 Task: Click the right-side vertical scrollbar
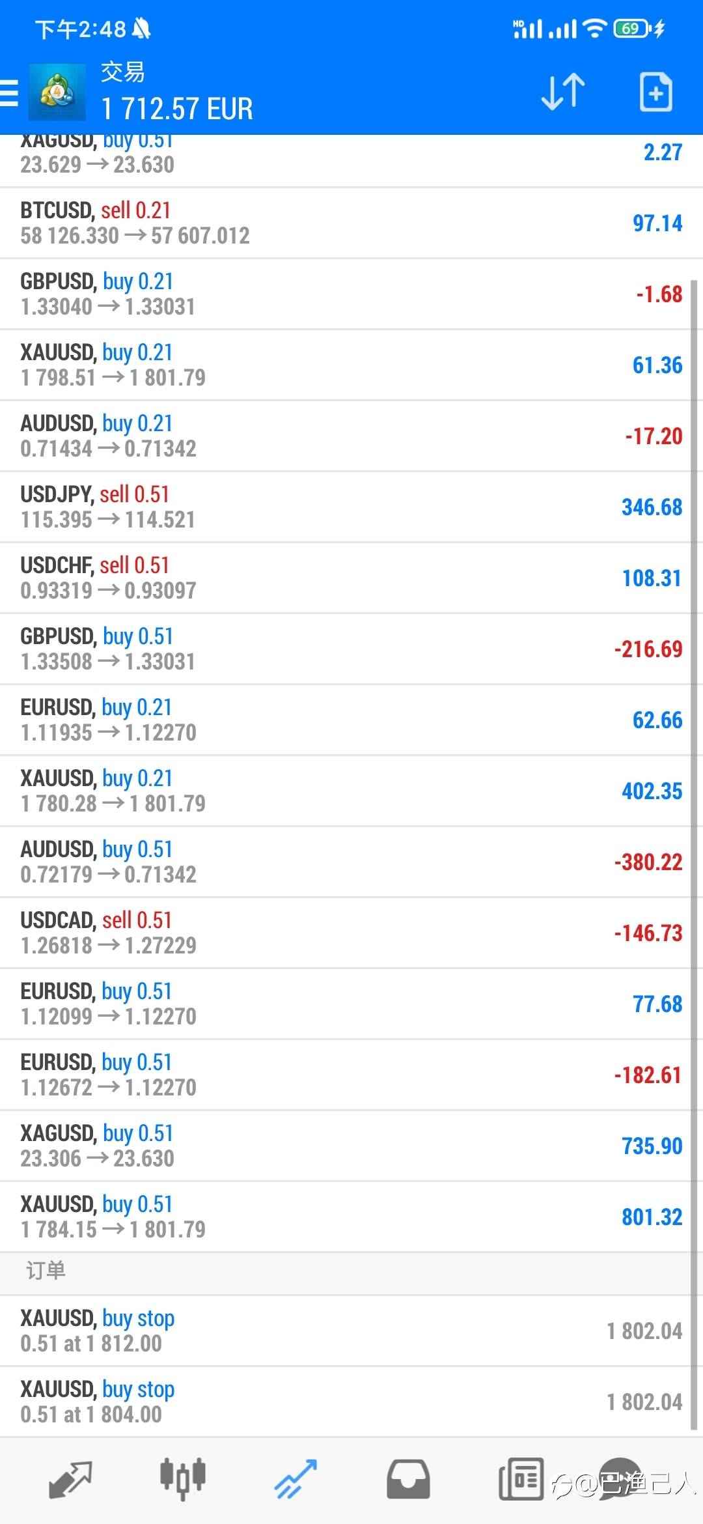(694, 854)
